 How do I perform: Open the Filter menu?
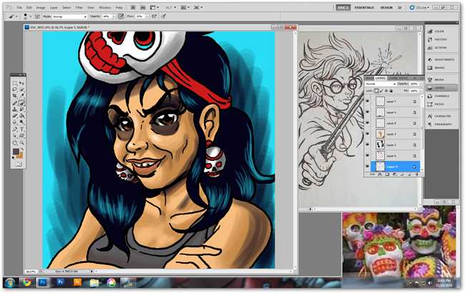[79, 7]
